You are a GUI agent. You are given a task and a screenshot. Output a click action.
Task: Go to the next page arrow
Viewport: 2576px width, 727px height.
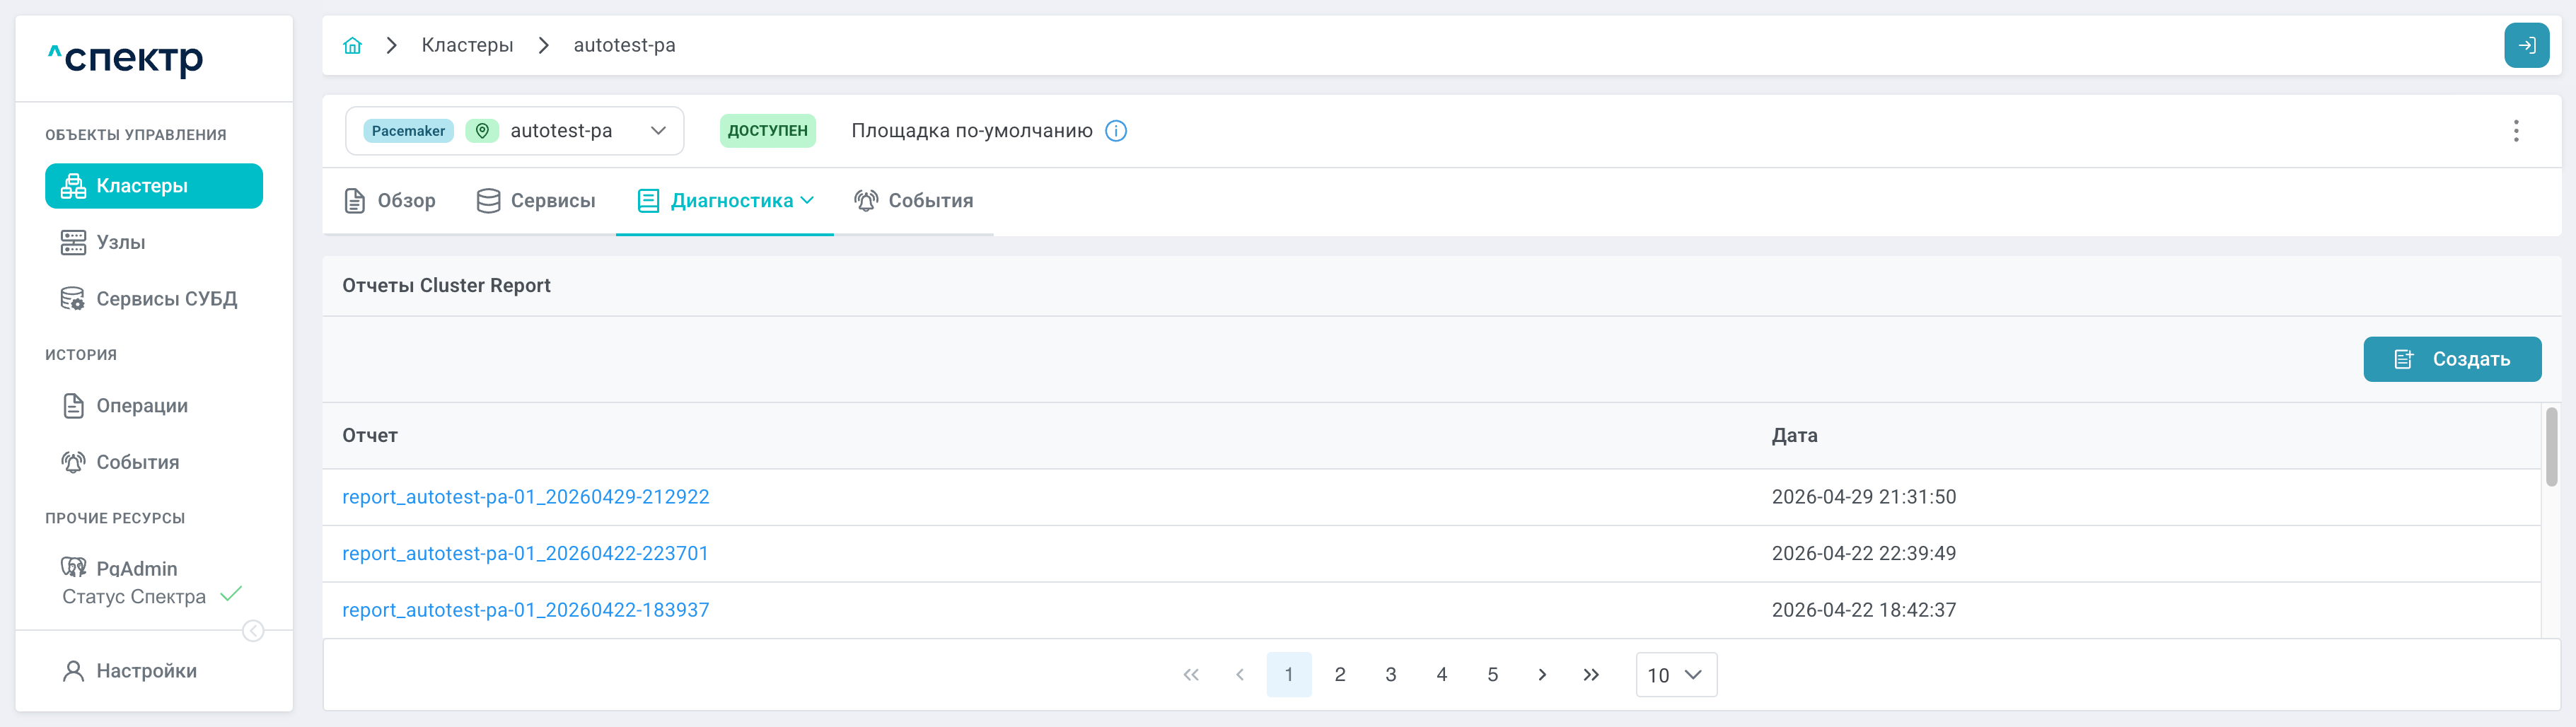(x=1542, y=675)
